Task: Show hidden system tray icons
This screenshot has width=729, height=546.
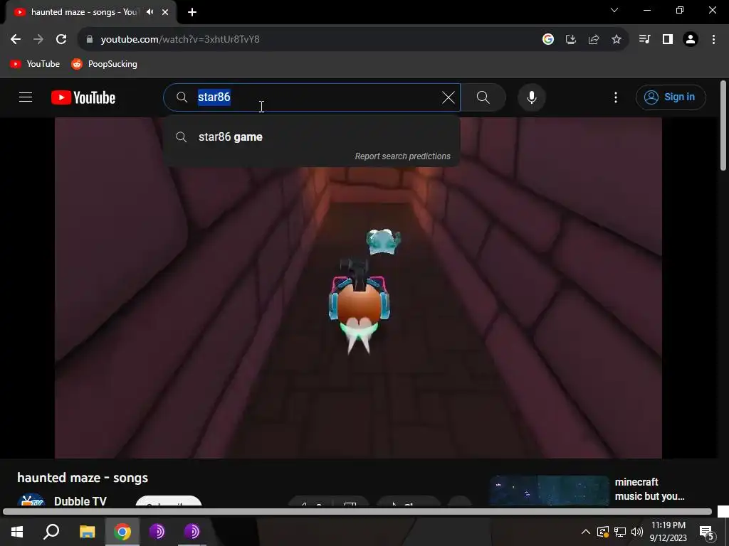Action: 586,532
